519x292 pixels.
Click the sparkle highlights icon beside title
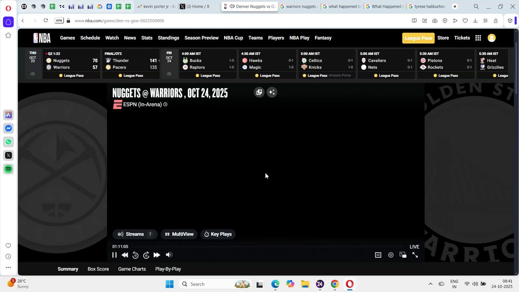272,92
